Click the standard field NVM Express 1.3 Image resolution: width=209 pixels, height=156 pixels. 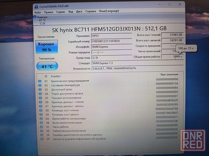138,63
